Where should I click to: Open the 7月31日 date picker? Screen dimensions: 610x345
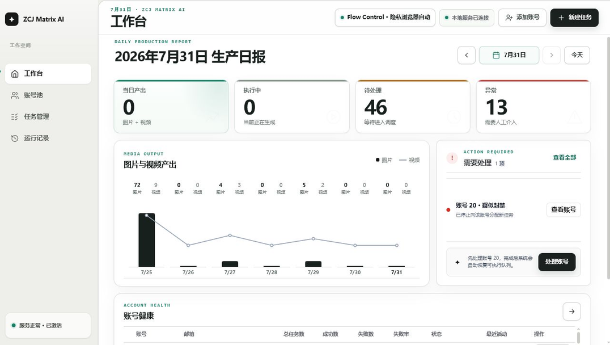click(x=509, y=55)
